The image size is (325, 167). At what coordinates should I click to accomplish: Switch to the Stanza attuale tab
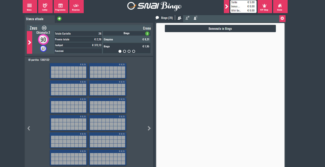point(35,19)
